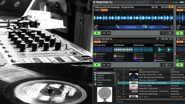Select Hate/Love feat. Dawn track row
Viewport: 185px width, 104px height.
coord(151,83)
